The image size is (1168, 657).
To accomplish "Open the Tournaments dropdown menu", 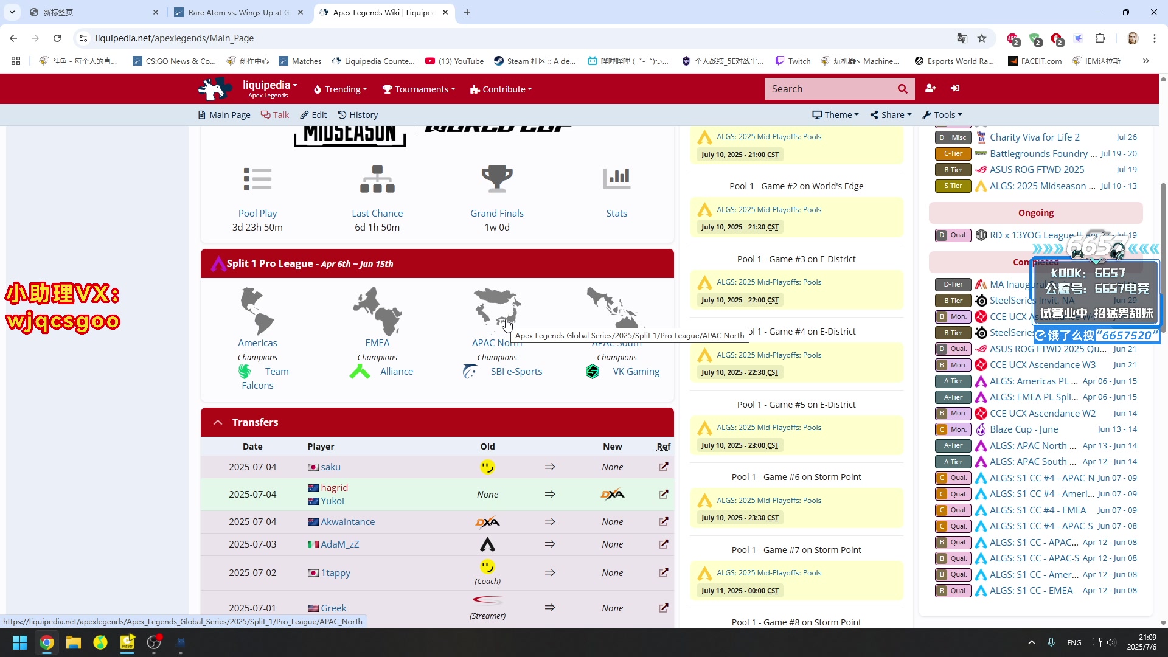I will [x=419, y=89].
